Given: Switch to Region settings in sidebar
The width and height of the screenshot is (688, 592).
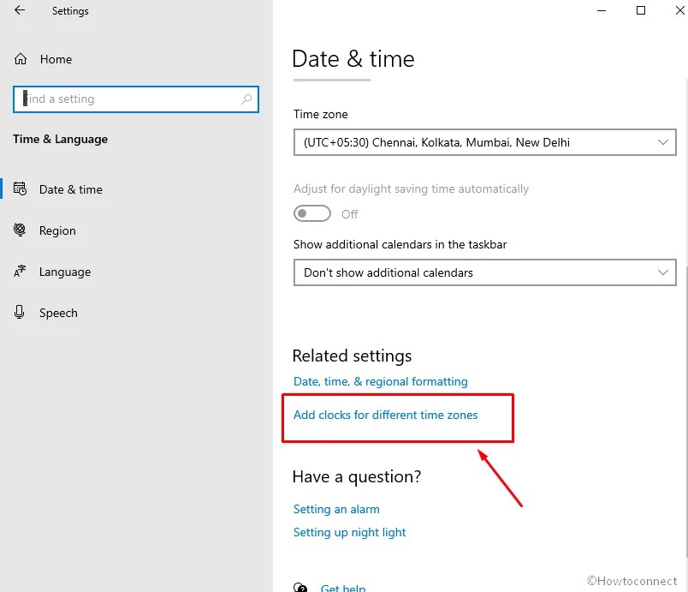Looking at the screenshot, I should coord(56,230).
